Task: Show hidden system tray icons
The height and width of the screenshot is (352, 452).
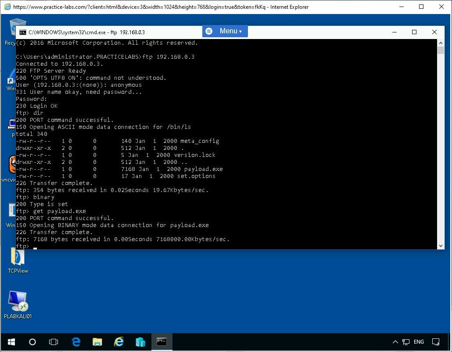Action: (x=395, y=342)
